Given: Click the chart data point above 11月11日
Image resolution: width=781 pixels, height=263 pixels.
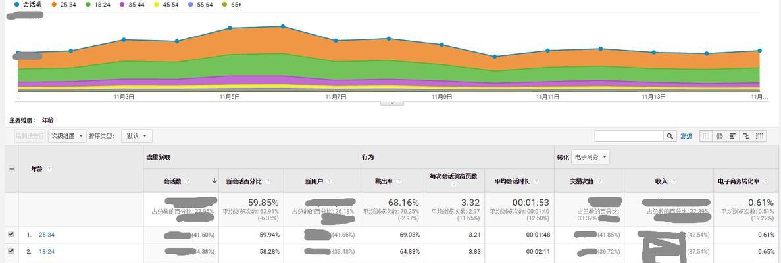Looking at the screenshot, I should click(x=547, y=51).
